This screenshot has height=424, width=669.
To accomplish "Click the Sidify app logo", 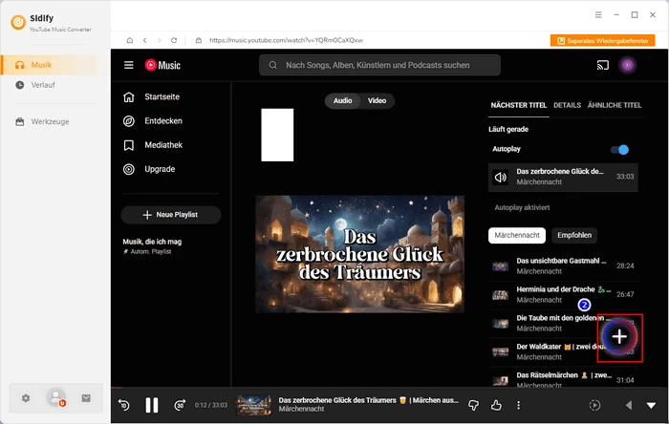I will (x=18, y=22).
